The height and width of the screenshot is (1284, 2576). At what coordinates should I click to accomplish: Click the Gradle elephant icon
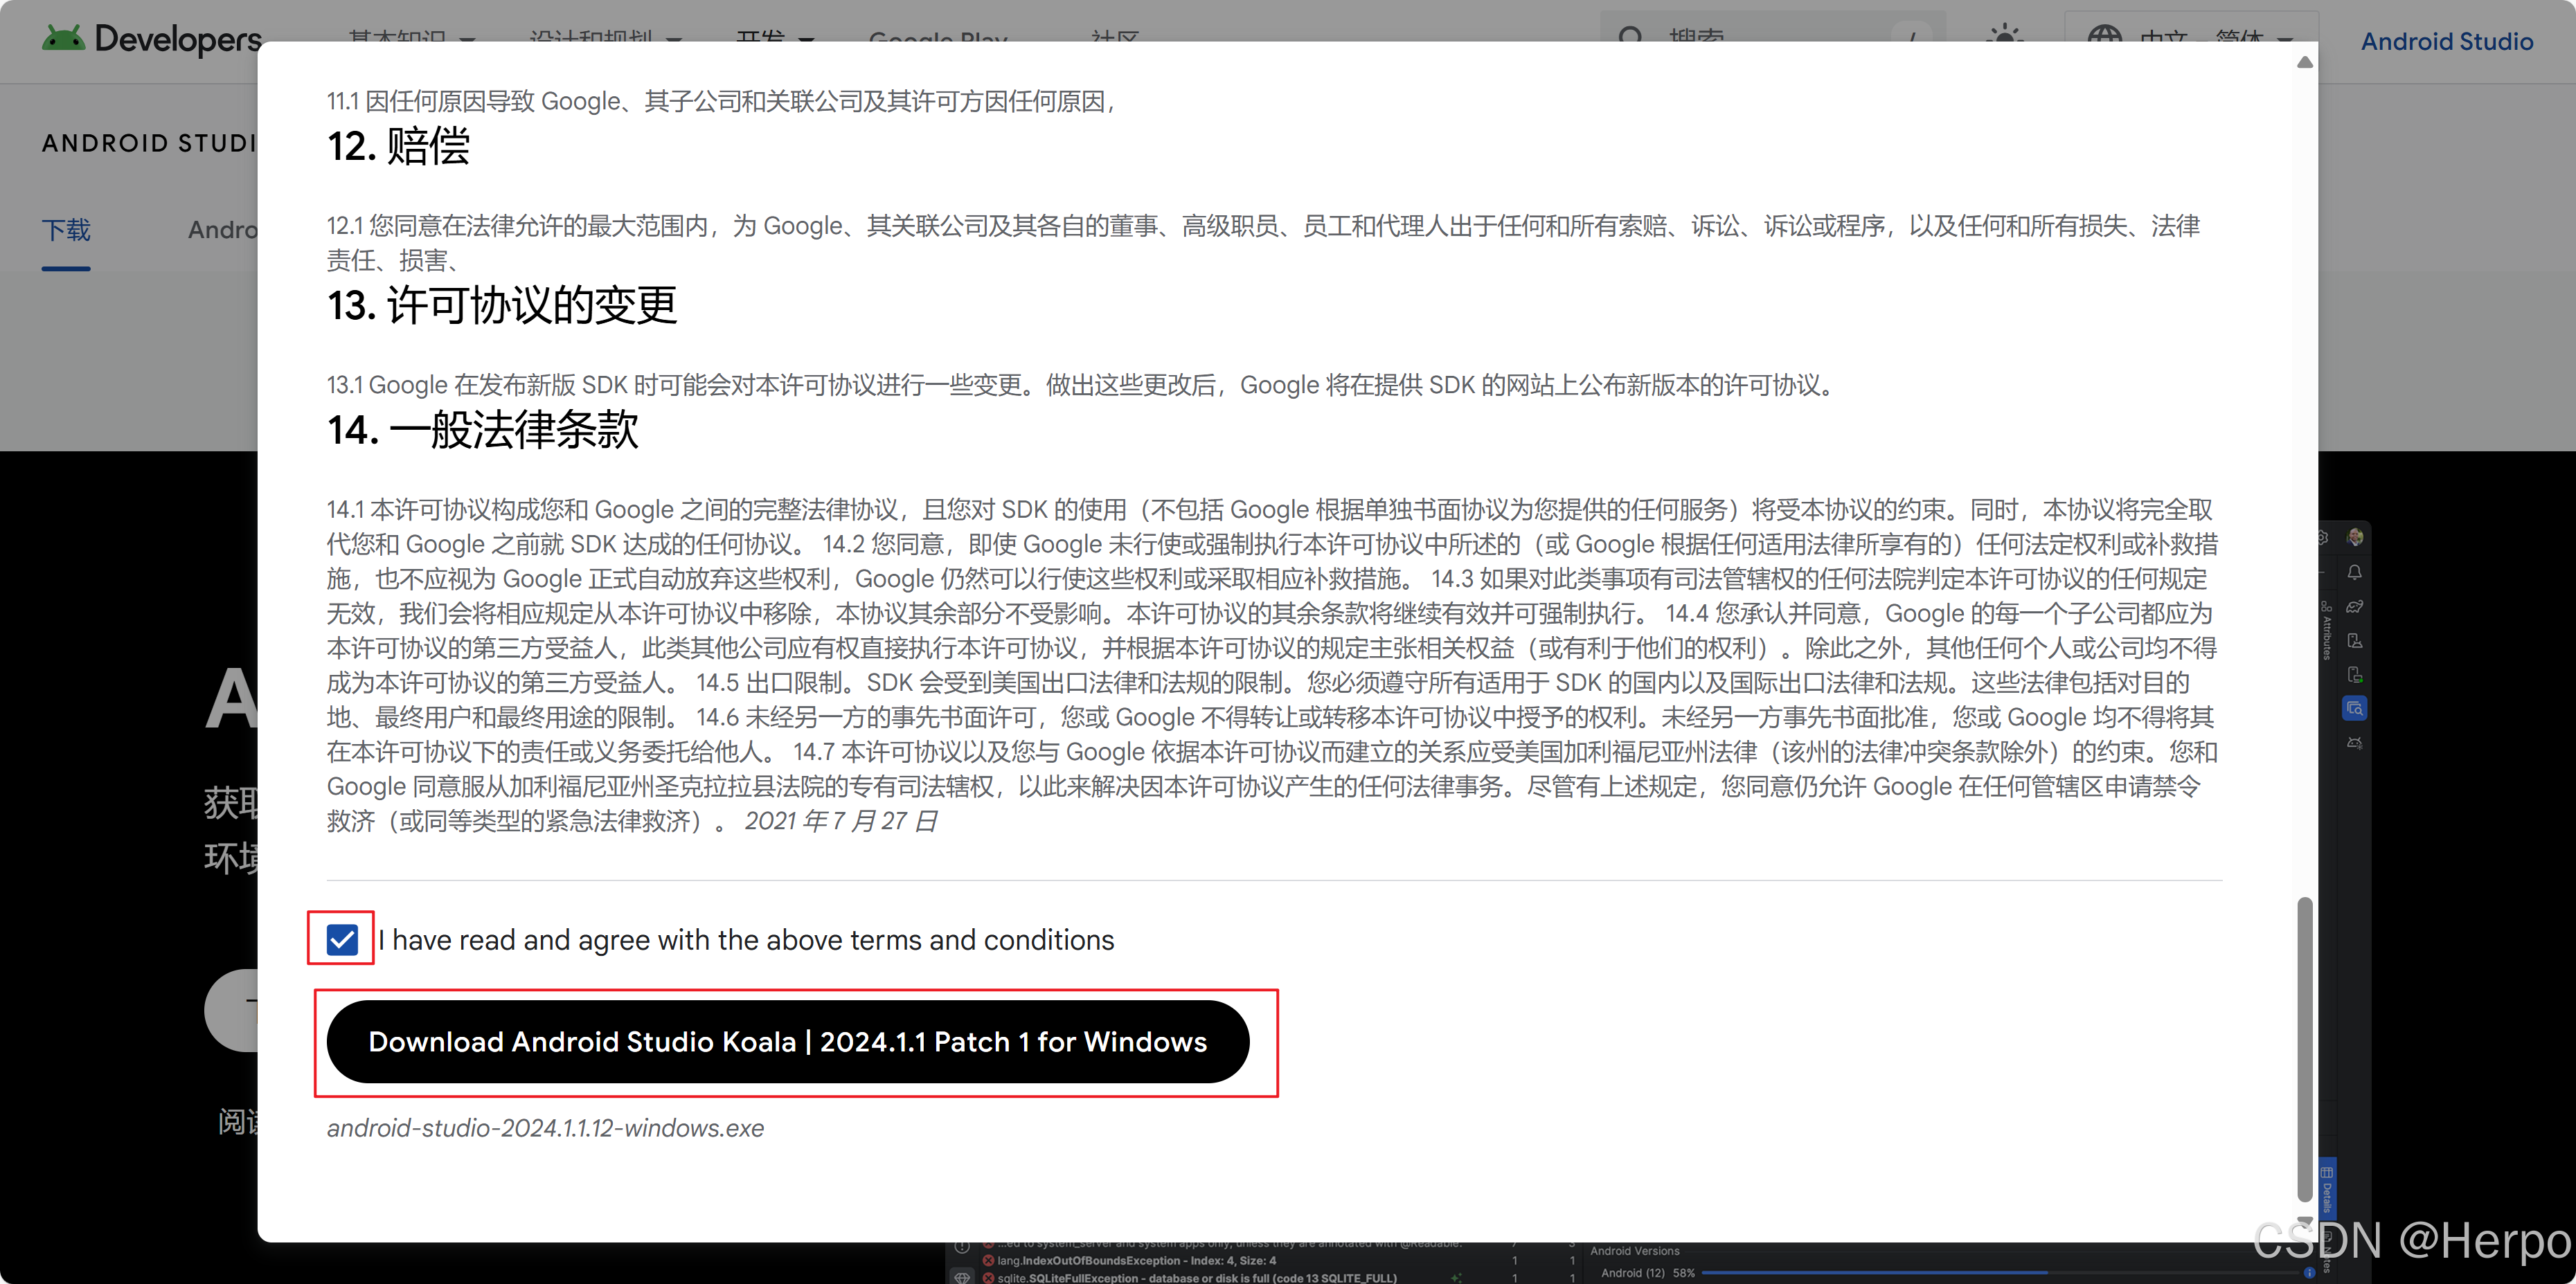2355,606
